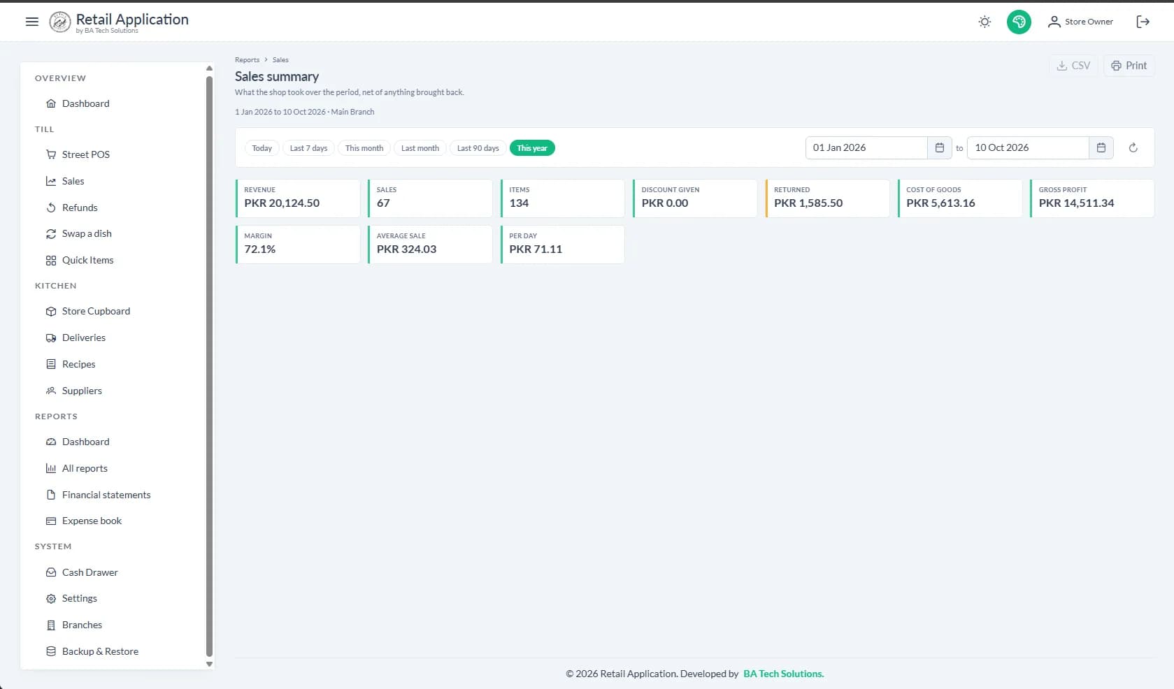The width and height of the screenshot is (1174, 689).
Task: Select the Last month filter
Action: (420, 148)
